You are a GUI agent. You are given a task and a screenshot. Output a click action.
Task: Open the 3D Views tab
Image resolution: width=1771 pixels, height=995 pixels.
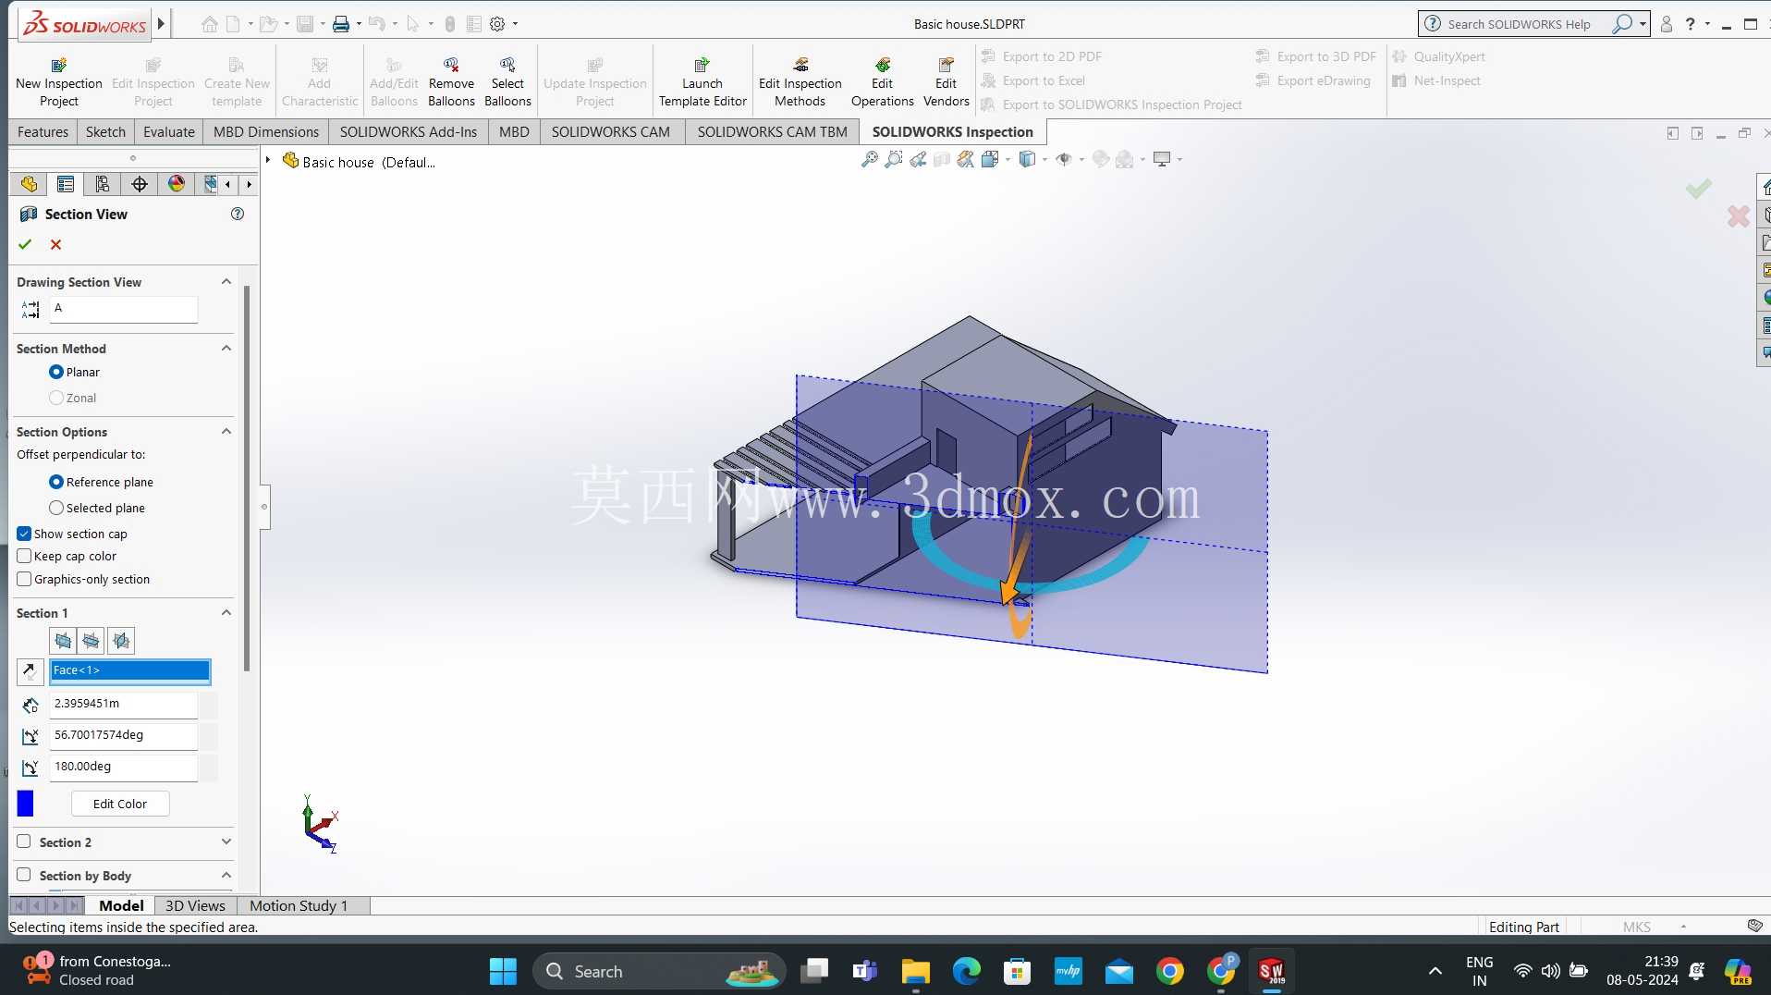pos(195,905)
